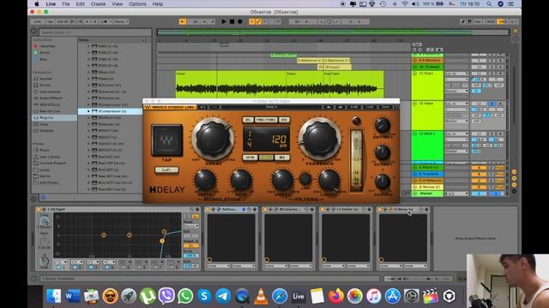Expand the RBass (m) plug-in entry
The height and width of the screenshot is (308, 549).
pos(88,72)
